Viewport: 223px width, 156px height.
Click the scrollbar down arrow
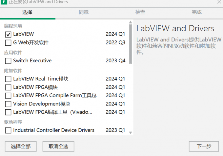point(131,133)
